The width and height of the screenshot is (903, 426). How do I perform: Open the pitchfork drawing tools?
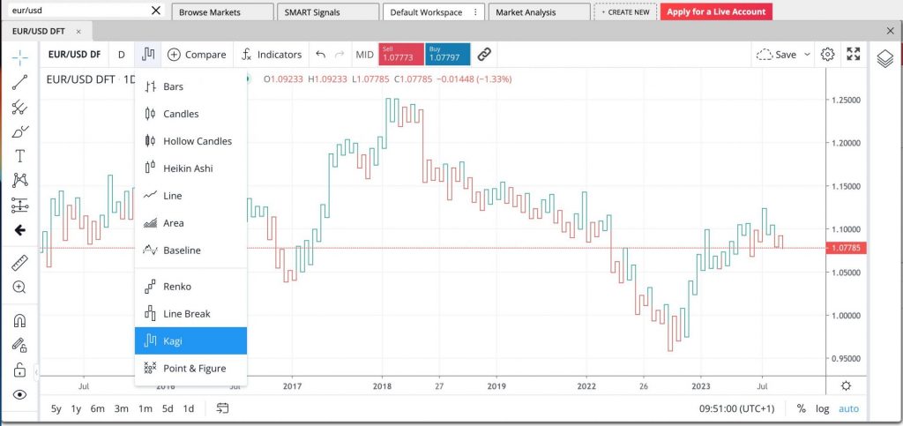click(20, 107)
